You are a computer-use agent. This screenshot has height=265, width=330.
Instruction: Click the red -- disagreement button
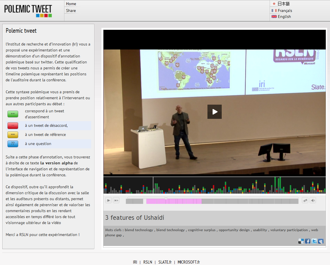click(13, 126)
